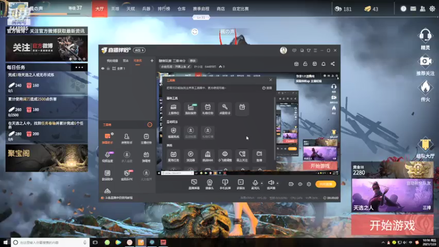Add the phone screen-cast source

(x=225, y=184)
